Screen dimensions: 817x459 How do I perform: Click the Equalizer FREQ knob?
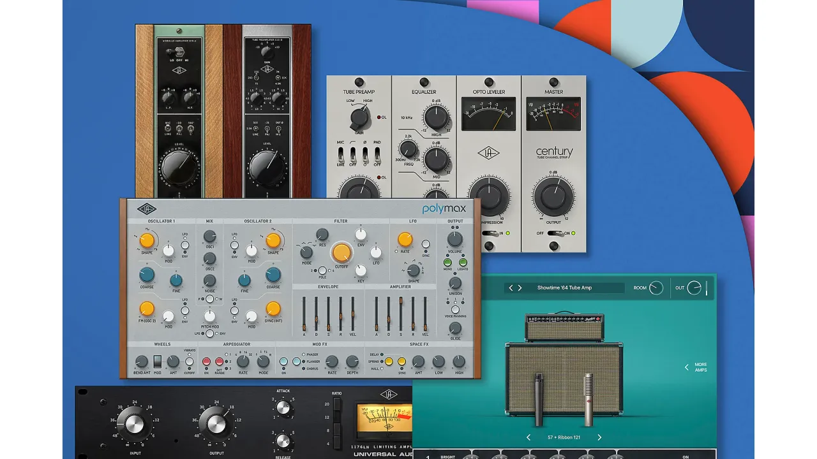(x=408, y=150)
